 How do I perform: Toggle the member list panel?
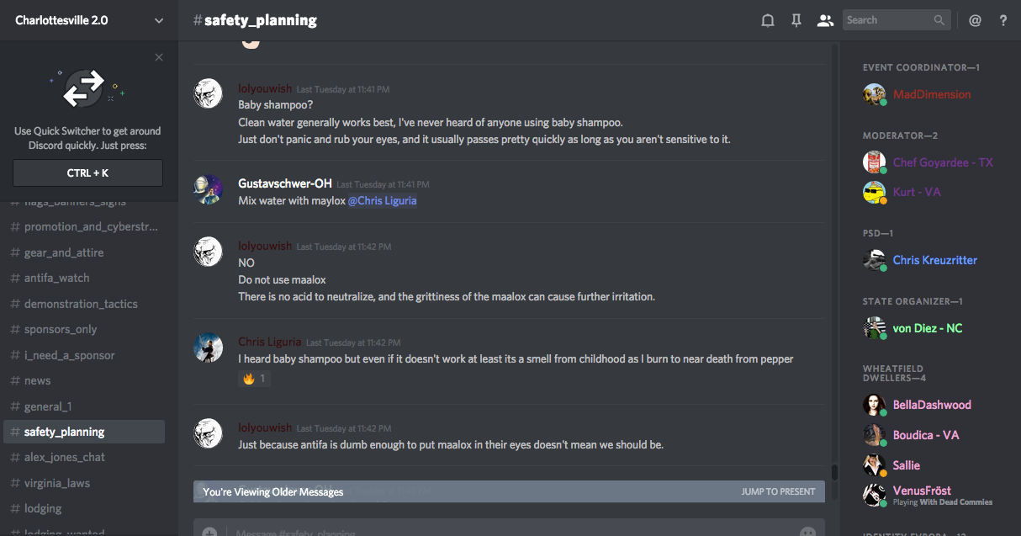tap(824, 20)
